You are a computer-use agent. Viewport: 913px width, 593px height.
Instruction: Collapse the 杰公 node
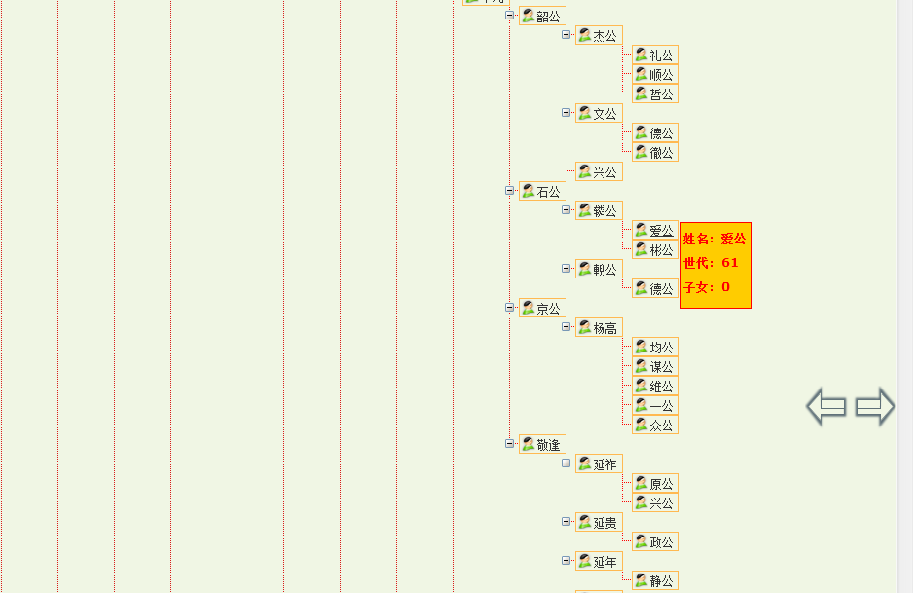566,35
